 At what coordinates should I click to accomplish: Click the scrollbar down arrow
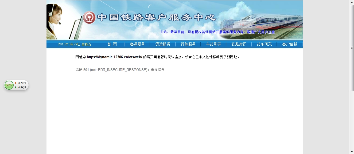[352, 152]
